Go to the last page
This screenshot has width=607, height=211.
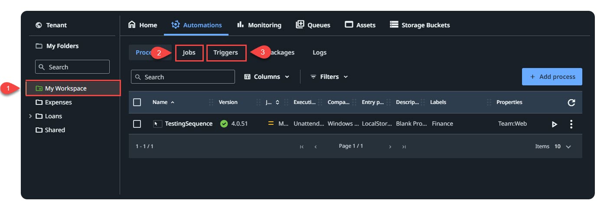point(404,147)
